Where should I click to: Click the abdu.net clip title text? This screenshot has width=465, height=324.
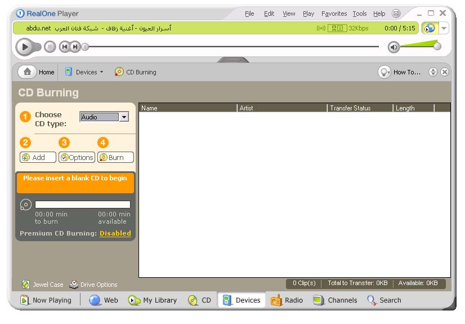[x=99, y=28]
